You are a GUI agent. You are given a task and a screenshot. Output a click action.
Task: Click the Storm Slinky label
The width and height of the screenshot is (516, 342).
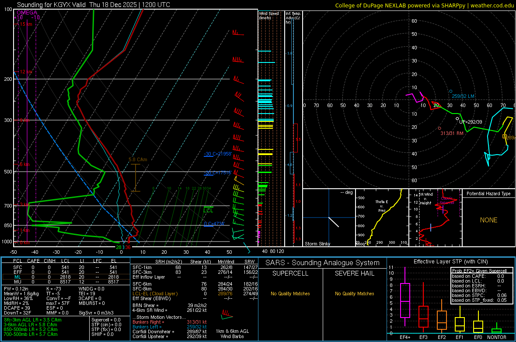tap(317, 244)
